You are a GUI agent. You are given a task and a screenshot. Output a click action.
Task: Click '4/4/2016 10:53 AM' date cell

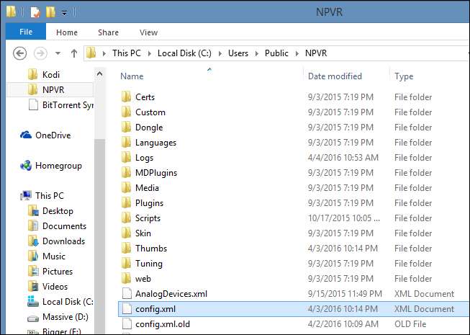343,158
